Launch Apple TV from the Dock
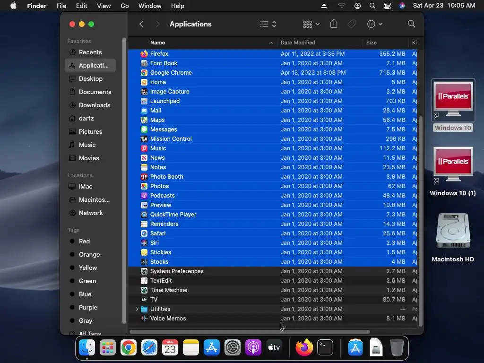The width and height of the screenshot is (484, 363). click(x=274, y=347)
